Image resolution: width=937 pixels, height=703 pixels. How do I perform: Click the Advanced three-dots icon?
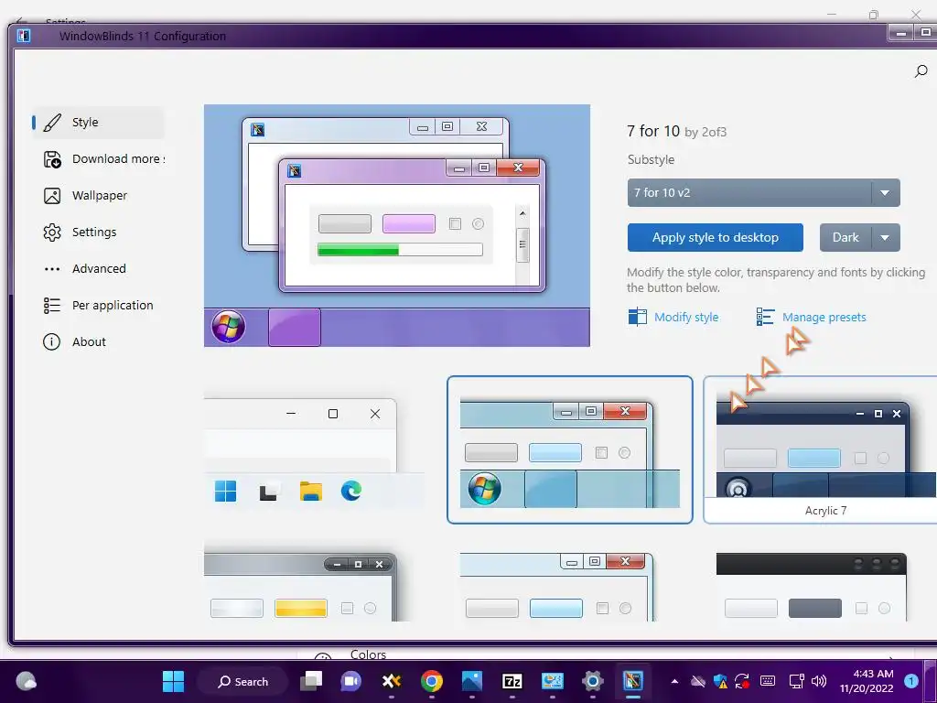52,269
